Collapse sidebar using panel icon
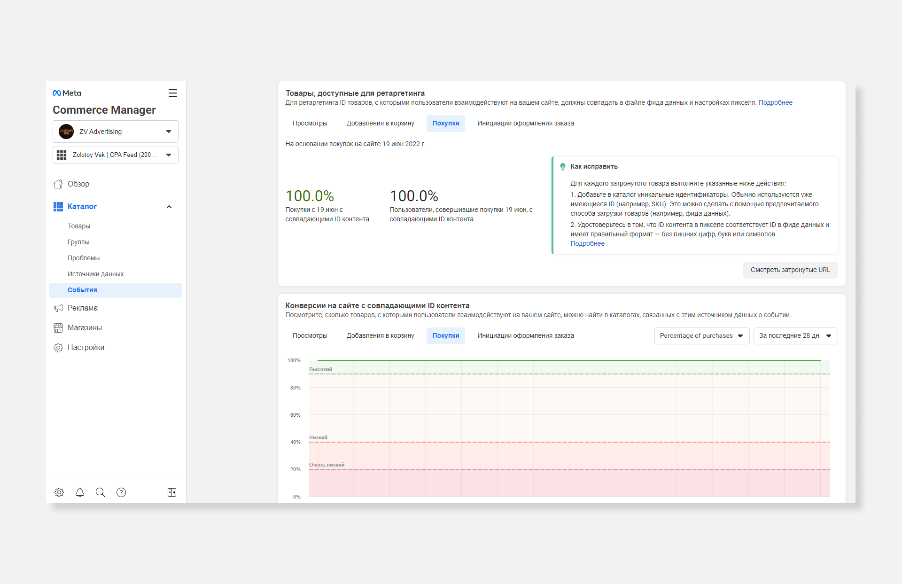The width and height of the screenshot is (902, 584). 172,492
